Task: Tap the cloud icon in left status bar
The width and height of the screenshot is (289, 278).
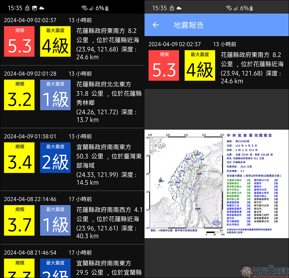Action: [x=42, y=8]
